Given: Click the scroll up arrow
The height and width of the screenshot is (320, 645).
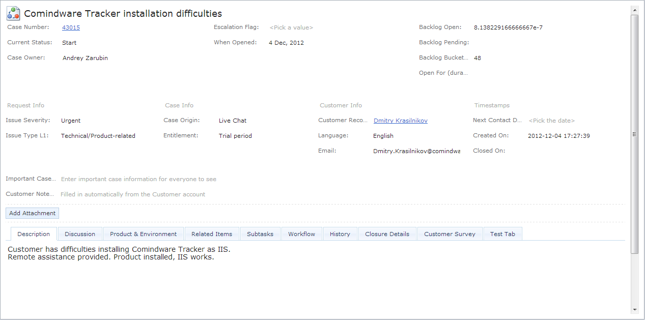Looking at the screenshot, I should click(x=634, y=10).
